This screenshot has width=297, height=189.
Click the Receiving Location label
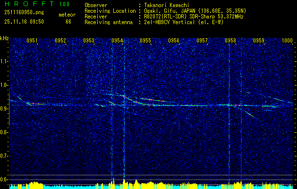coord(110,11)
